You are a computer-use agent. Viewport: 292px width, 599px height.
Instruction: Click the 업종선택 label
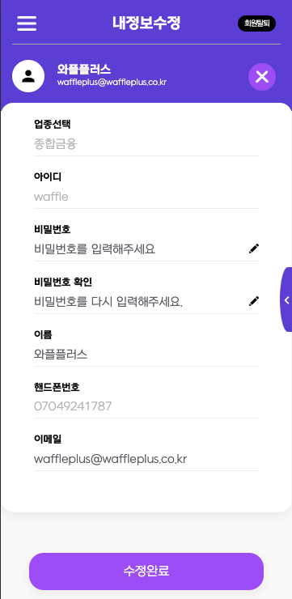pos(53,124)
